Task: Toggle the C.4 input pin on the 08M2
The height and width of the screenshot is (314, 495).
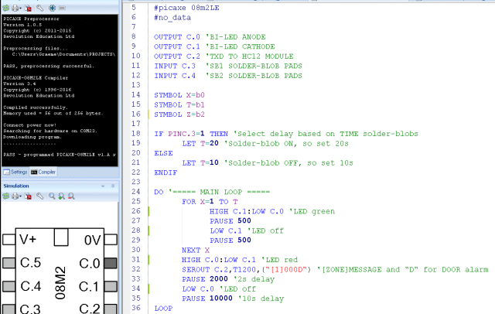Action: (7, 287)
